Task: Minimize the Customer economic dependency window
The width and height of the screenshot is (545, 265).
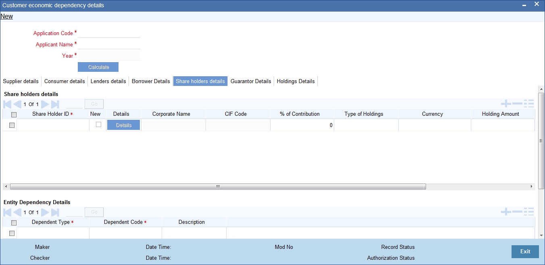Action: [524, 5]
